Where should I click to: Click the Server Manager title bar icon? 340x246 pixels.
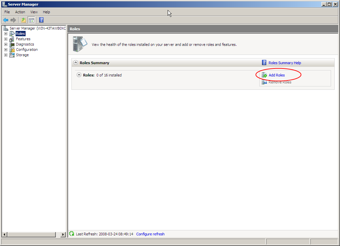[x=4, y=4]
